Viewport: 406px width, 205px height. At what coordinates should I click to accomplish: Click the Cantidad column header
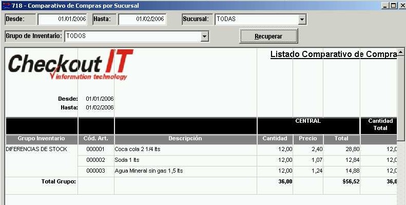coord(275,139)
